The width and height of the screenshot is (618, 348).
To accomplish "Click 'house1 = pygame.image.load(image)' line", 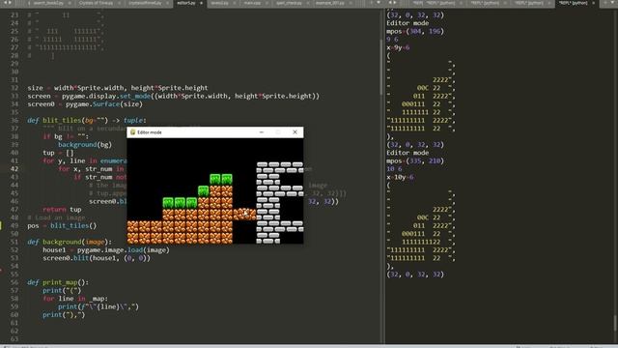I will coord(106,250).
